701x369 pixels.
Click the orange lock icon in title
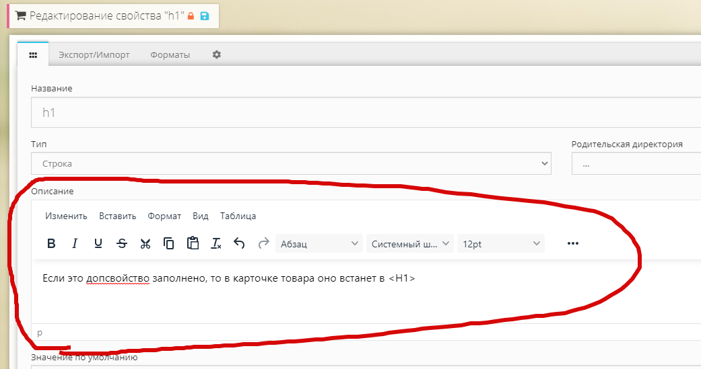[191, 16]
